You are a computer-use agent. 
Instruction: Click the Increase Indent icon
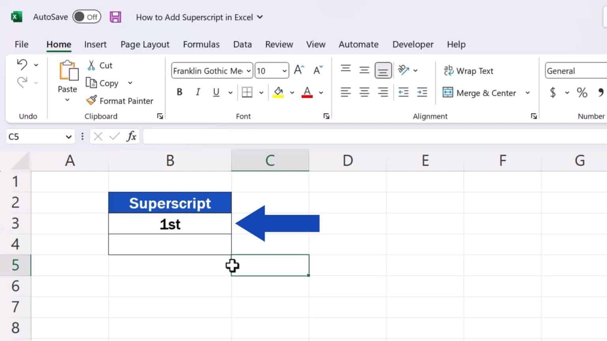(422, 92)
